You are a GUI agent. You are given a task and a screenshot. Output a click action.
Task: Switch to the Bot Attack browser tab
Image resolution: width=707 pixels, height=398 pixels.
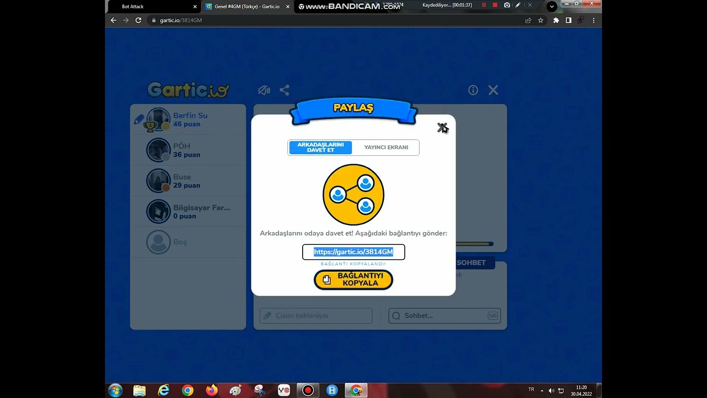pos(152,7)
